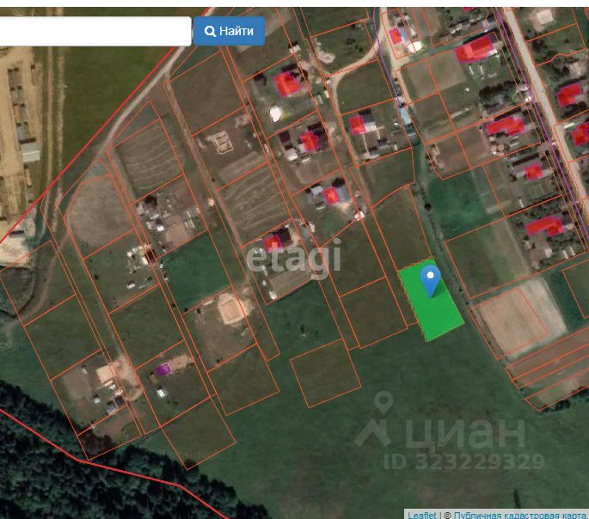Select the small red building near top road
589x519 pixels.
click(396, 36)
